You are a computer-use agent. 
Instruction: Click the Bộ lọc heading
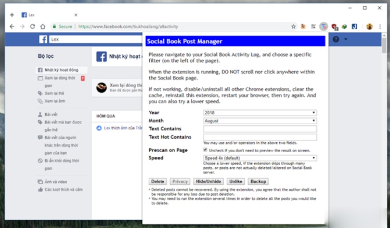click(46, 56)
